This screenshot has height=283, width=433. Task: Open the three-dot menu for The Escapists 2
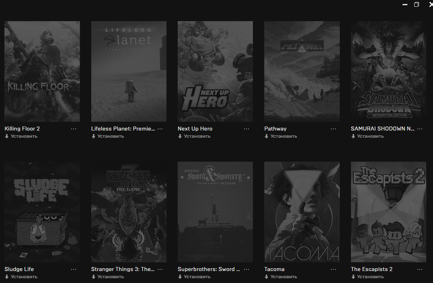point(420,269)
